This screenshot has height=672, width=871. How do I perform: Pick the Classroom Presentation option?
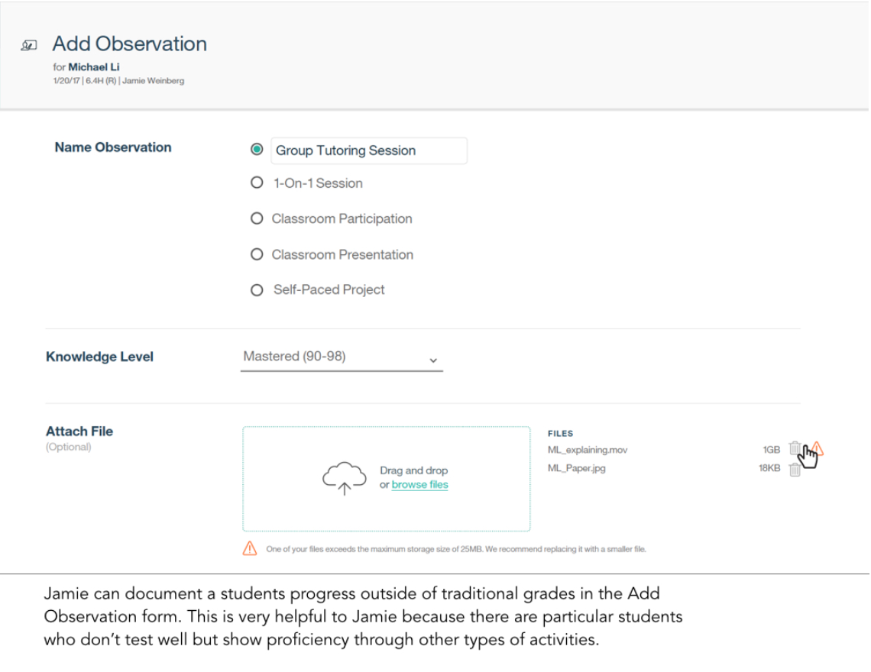coord(257,254)
